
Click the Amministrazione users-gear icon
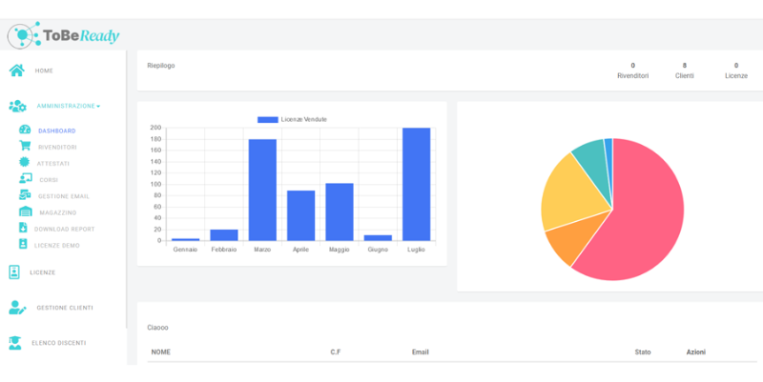tap(17, 106)
